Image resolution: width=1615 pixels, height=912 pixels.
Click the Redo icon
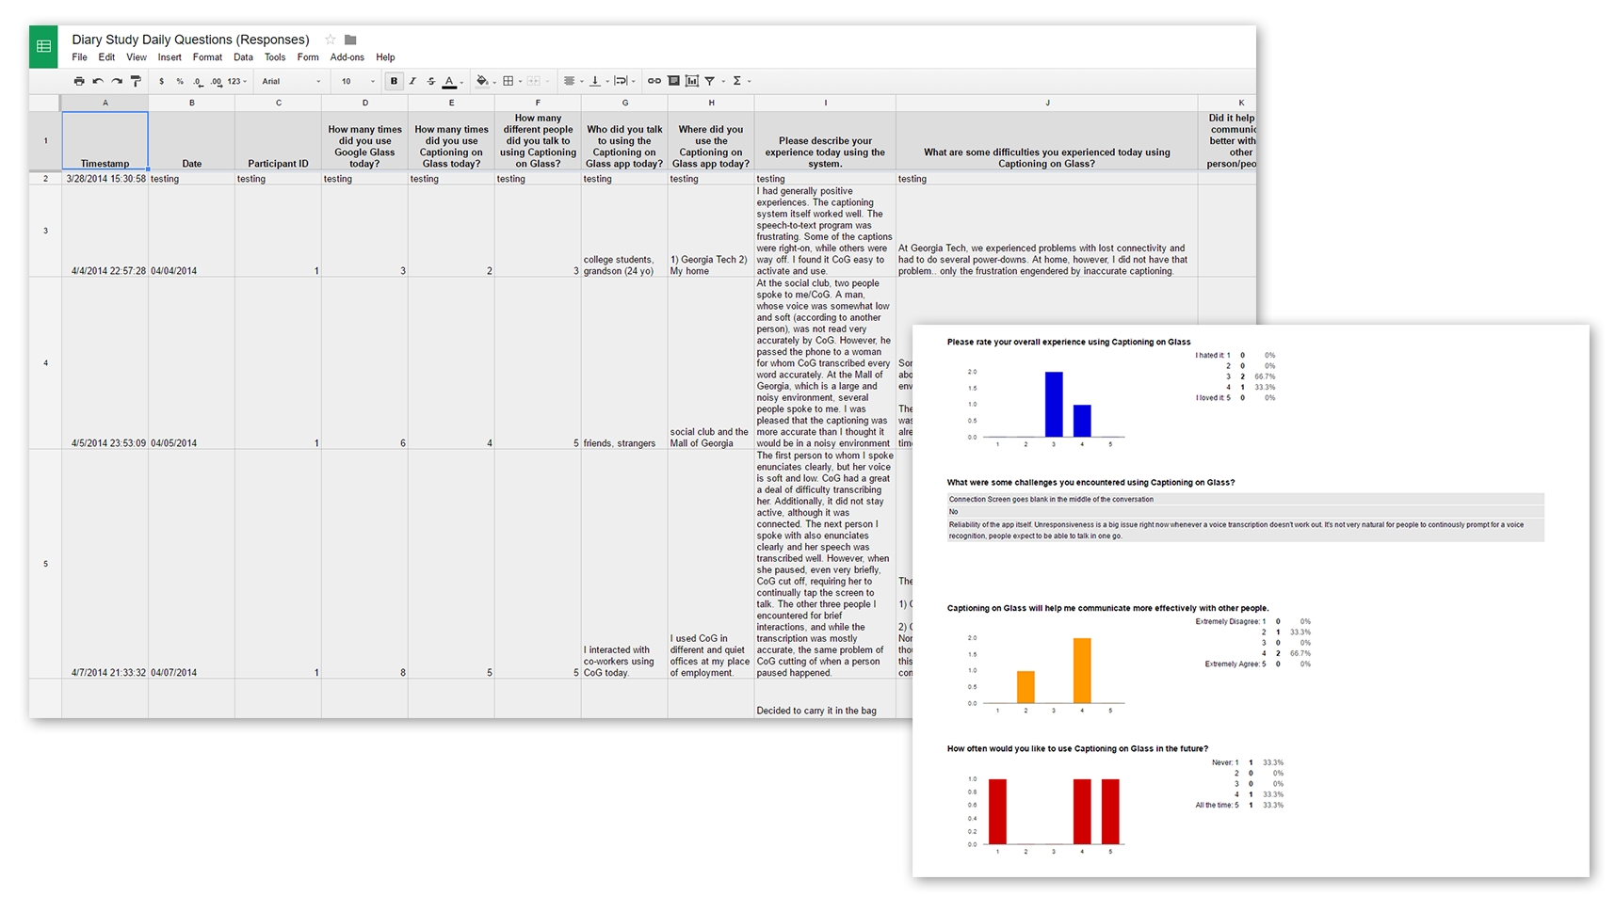[x=117, y=81]
